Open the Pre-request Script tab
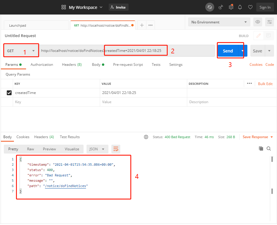The width and height of the screenshot is (277, 225). (x=128, y=65)
